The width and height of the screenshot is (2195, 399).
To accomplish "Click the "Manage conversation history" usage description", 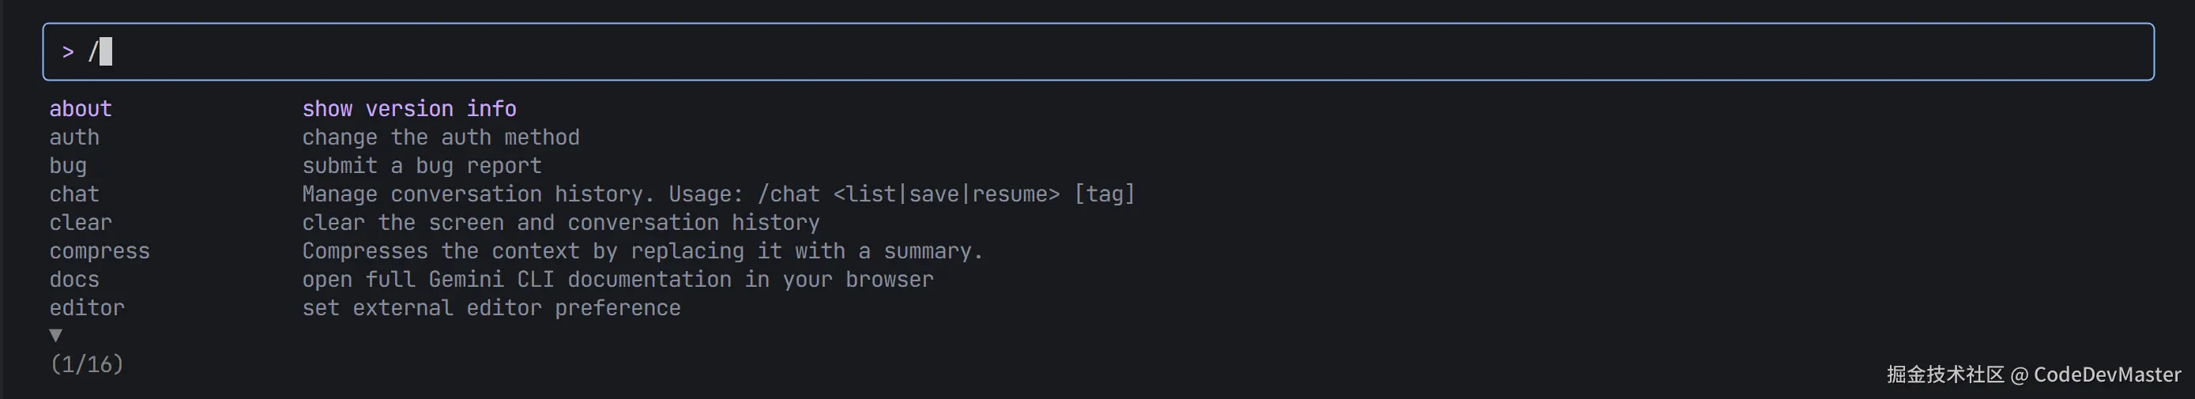I will pos(718,194).
